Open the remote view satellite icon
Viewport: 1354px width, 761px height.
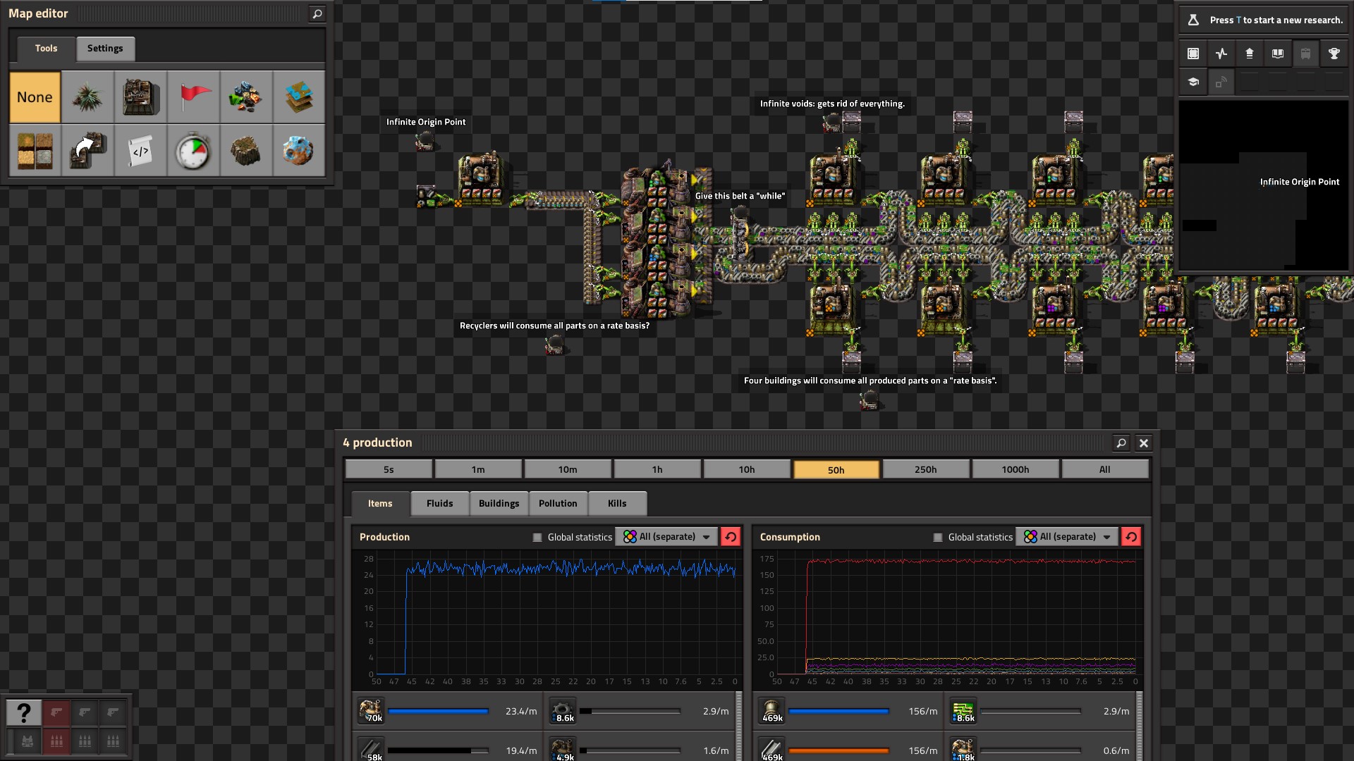pos(1221,82)
